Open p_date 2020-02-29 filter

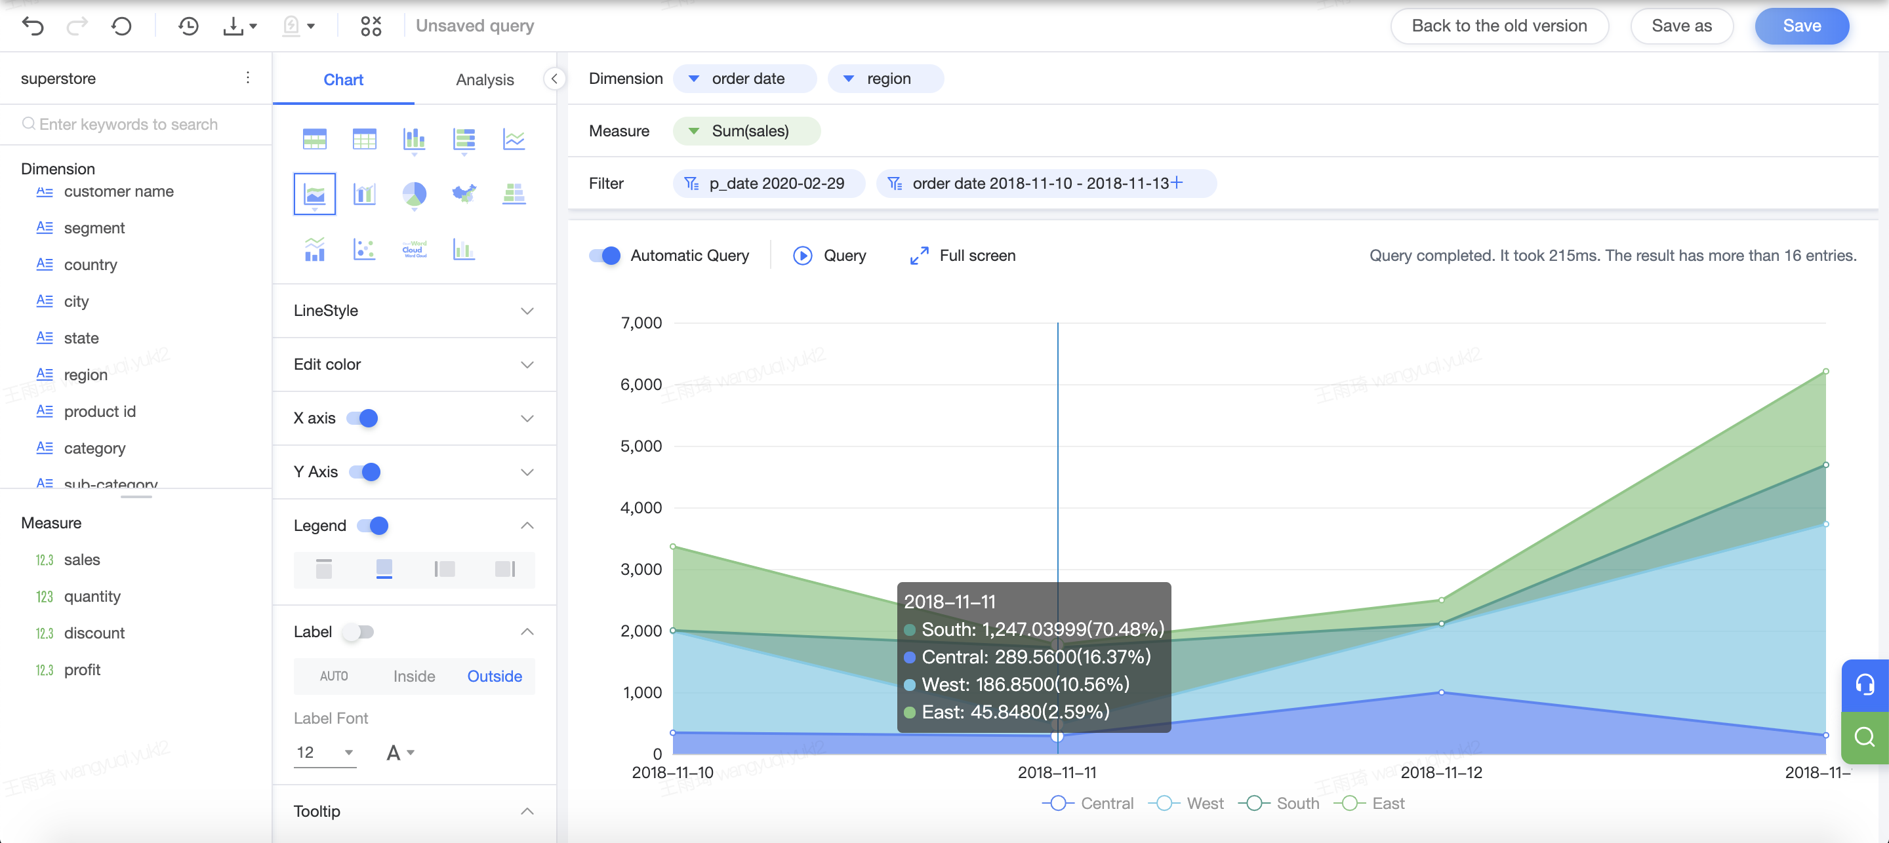768,184
